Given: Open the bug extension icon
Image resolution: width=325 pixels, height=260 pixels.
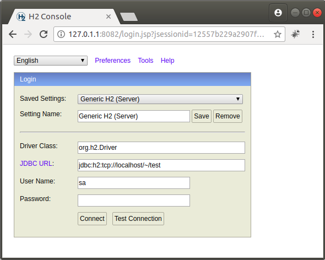Looking at the screenshot, I should click(x=295, y=34).
